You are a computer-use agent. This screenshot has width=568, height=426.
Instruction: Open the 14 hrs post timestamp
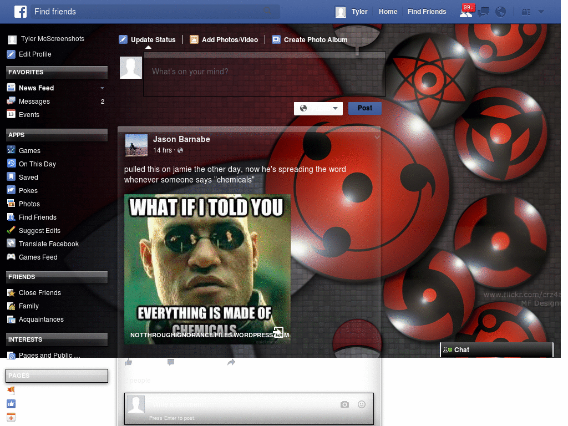(x=163, y=150)
